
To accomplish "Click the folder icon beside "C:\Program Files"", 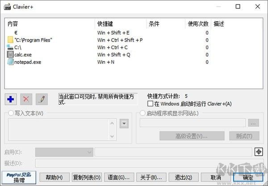I will (10, 40).
